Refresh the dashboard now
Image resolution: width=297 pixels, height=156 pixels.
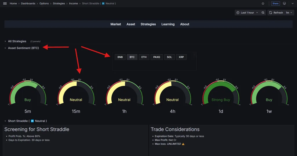tap(276, 13)
